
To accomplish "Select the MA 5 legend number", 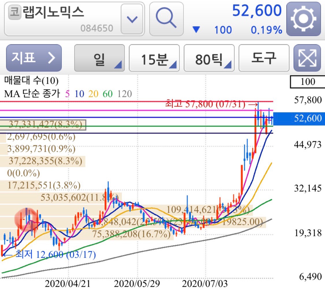I will pos(67,94).
